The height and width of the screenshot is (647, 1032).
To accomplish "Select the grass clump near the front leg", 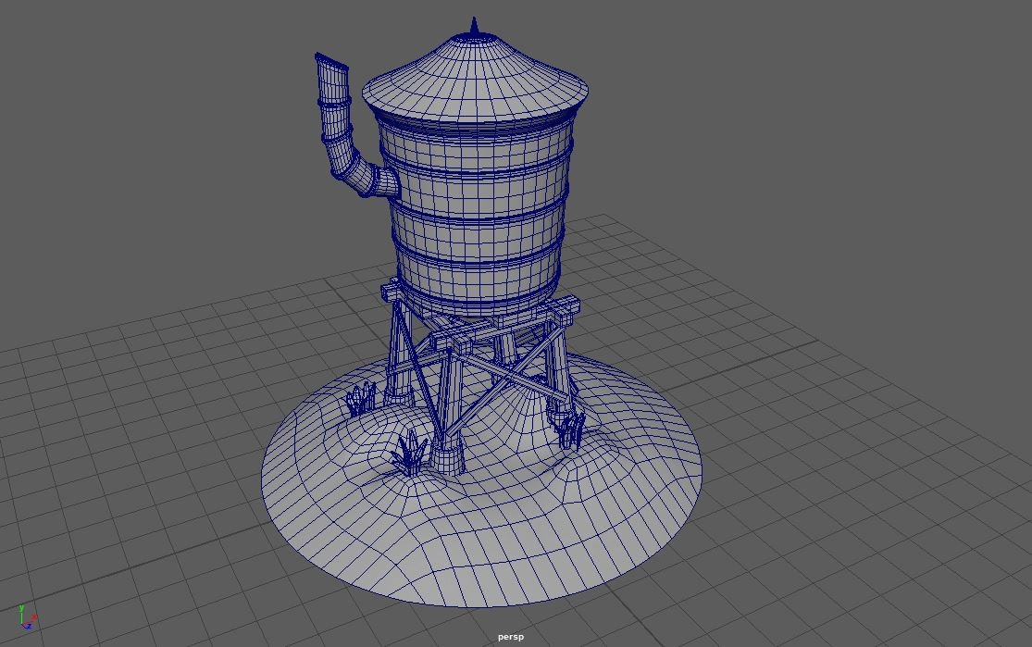I will pyautogui.click(x=409, y=454).
